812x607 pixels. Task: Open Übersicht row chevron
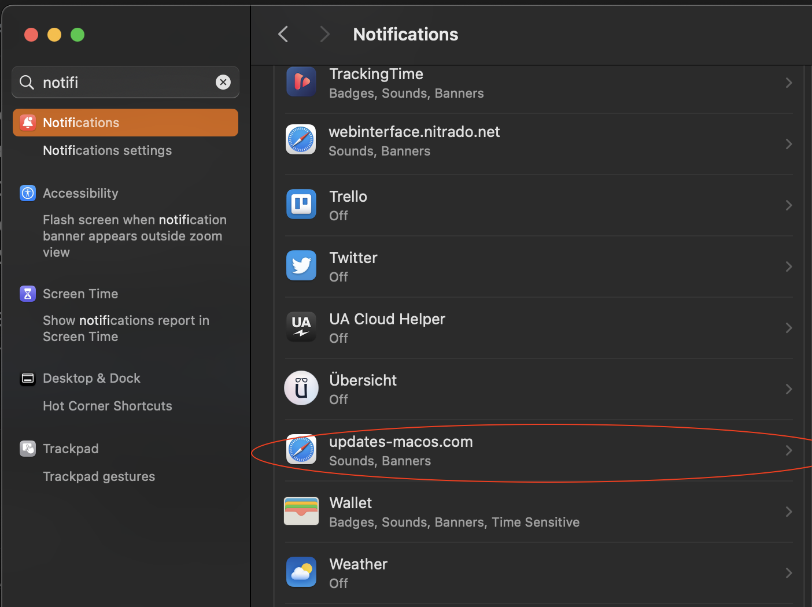(789, 389)
